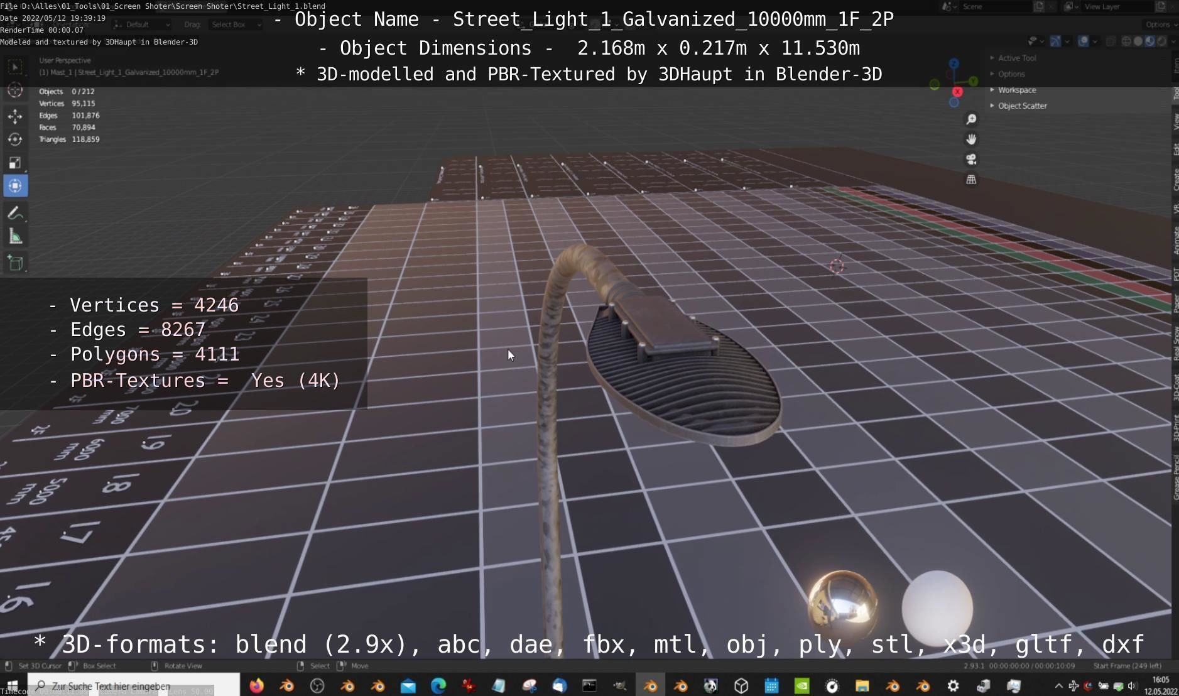Click the View Layer name field
This screenshot has height=696, width=1179.
[x=1116, y=6]
